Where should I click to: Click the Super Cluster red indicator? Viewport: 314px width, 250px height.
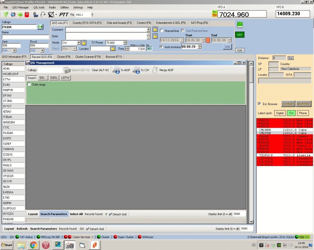(115, 237)
